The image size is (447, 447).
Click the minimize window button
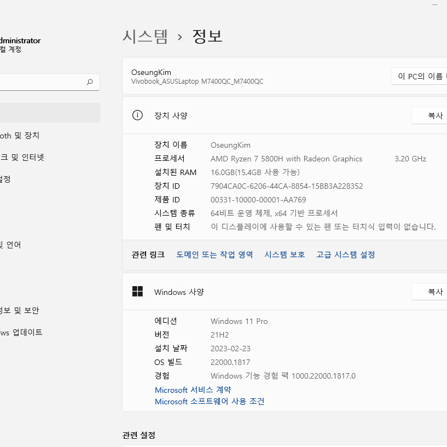[x=435, y=5]
